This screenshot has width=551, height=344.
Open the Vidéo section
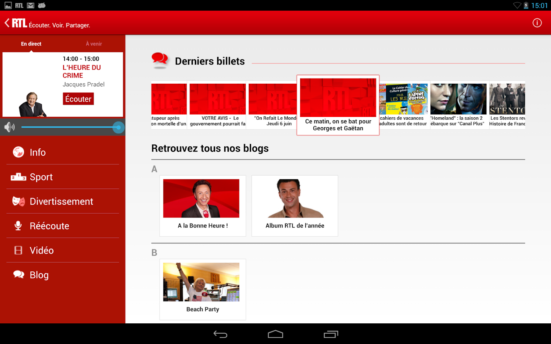pyautogui.click(x=63, y=250)
